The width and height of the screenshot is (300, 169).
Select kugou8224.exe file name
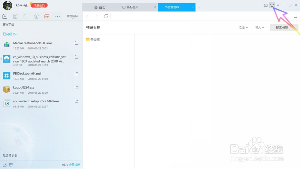point(24,87)
